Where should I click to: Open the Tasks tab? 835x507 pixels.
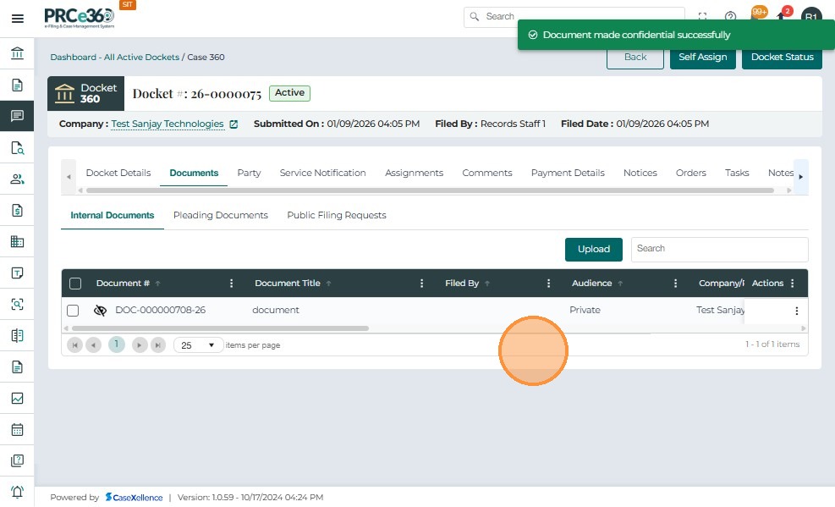(737, 173)
